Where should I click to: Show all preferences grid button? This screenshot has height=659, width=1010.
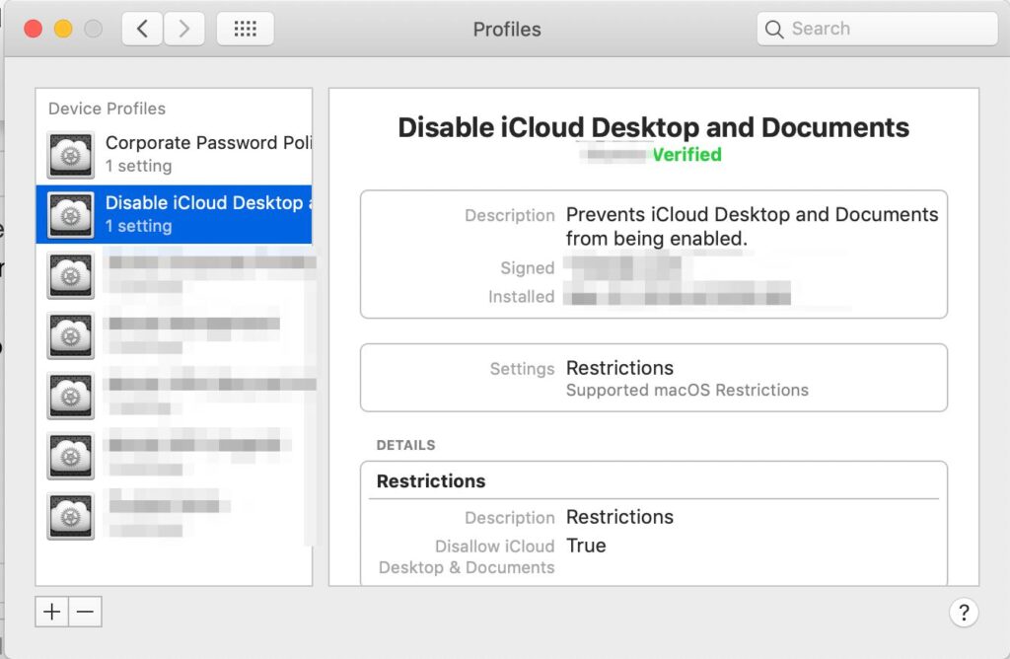(245, 29)
